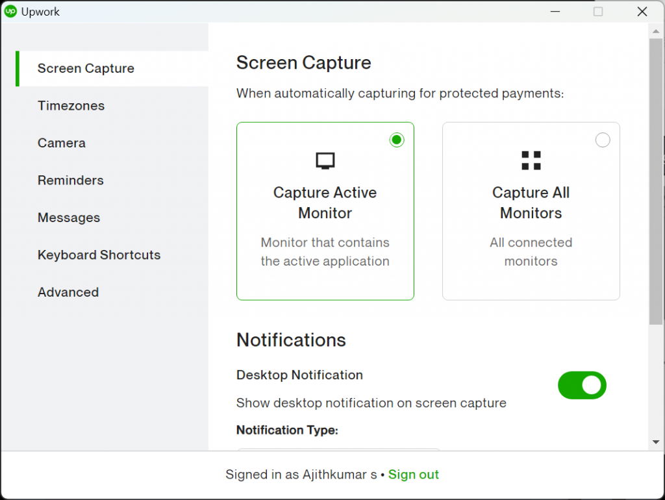Click the scrollbar down arrow
Viewport: 665px width, 500px height.
coord(656,442)
